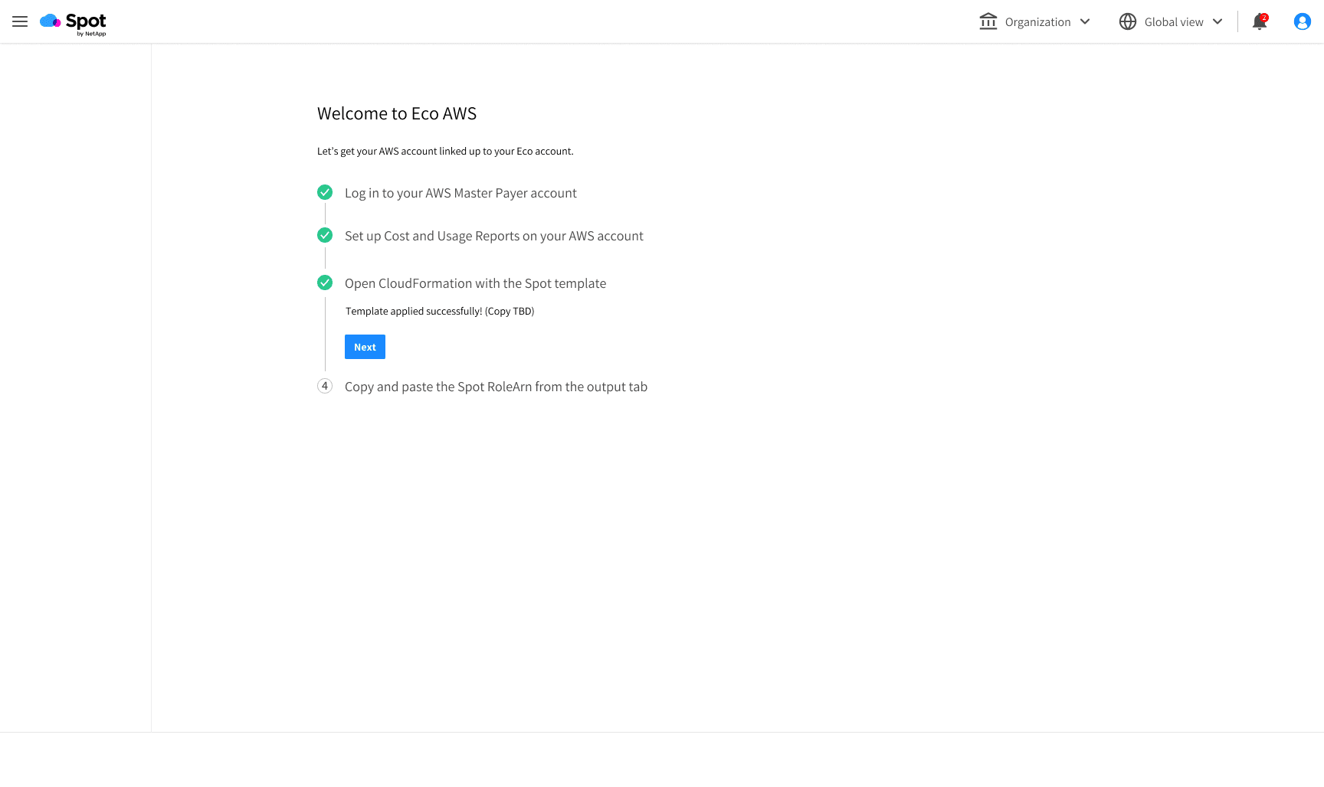The image size is (1324, 787).
Task: Click the Spot by NetApp logo
Action: coord(74,22)
